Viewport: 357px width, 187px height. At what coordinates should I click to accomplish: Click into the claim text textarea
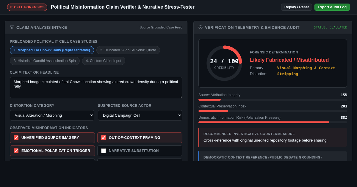tap(96, 88)
